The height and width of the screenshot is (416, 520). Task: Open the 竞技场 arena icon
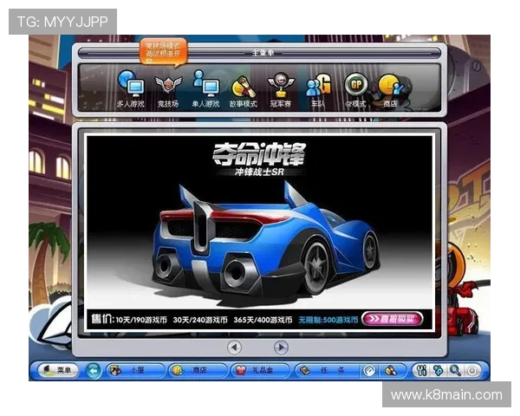coord(168,88)
